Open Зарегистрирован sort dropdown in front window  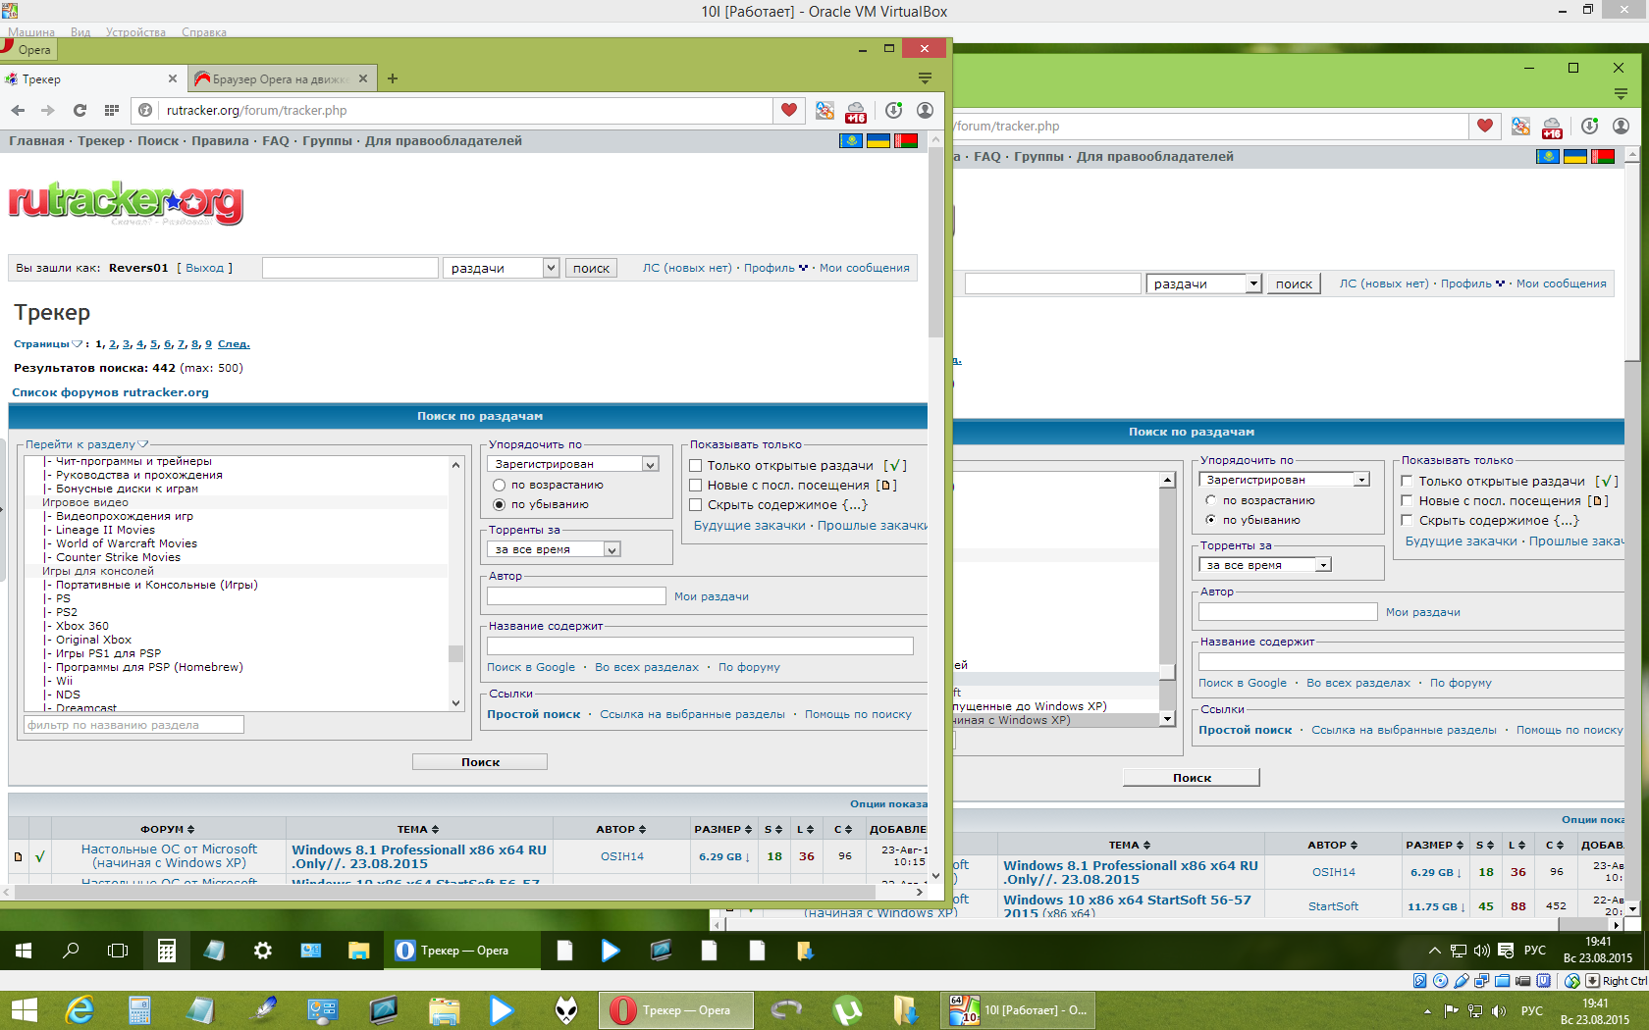[574, 464]
